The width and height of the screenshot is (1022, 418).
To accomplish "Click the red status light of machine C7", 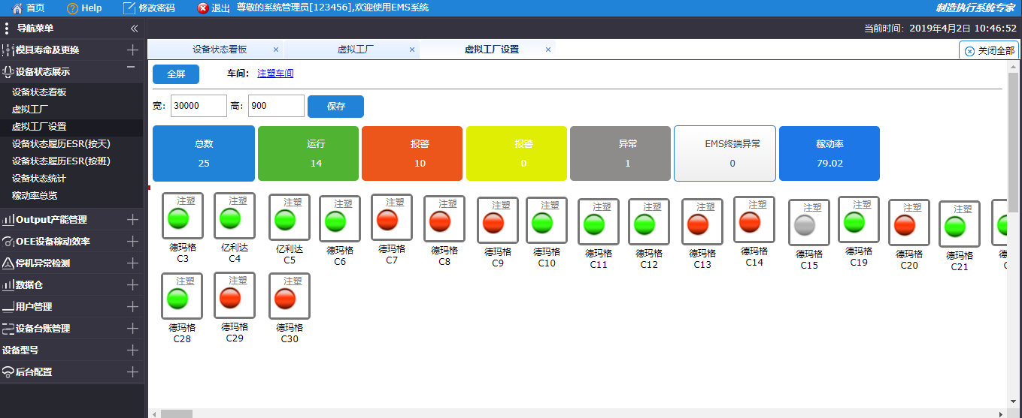I will (x=387, y=220).
